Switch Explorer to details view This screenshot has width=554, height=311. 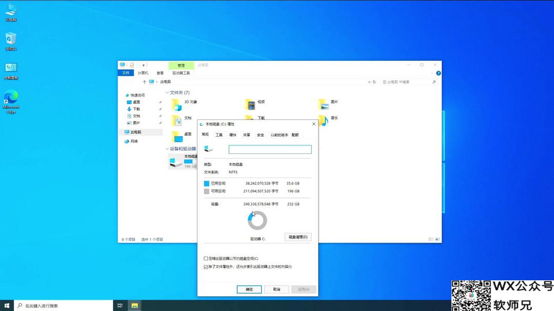tap(431, 239)
